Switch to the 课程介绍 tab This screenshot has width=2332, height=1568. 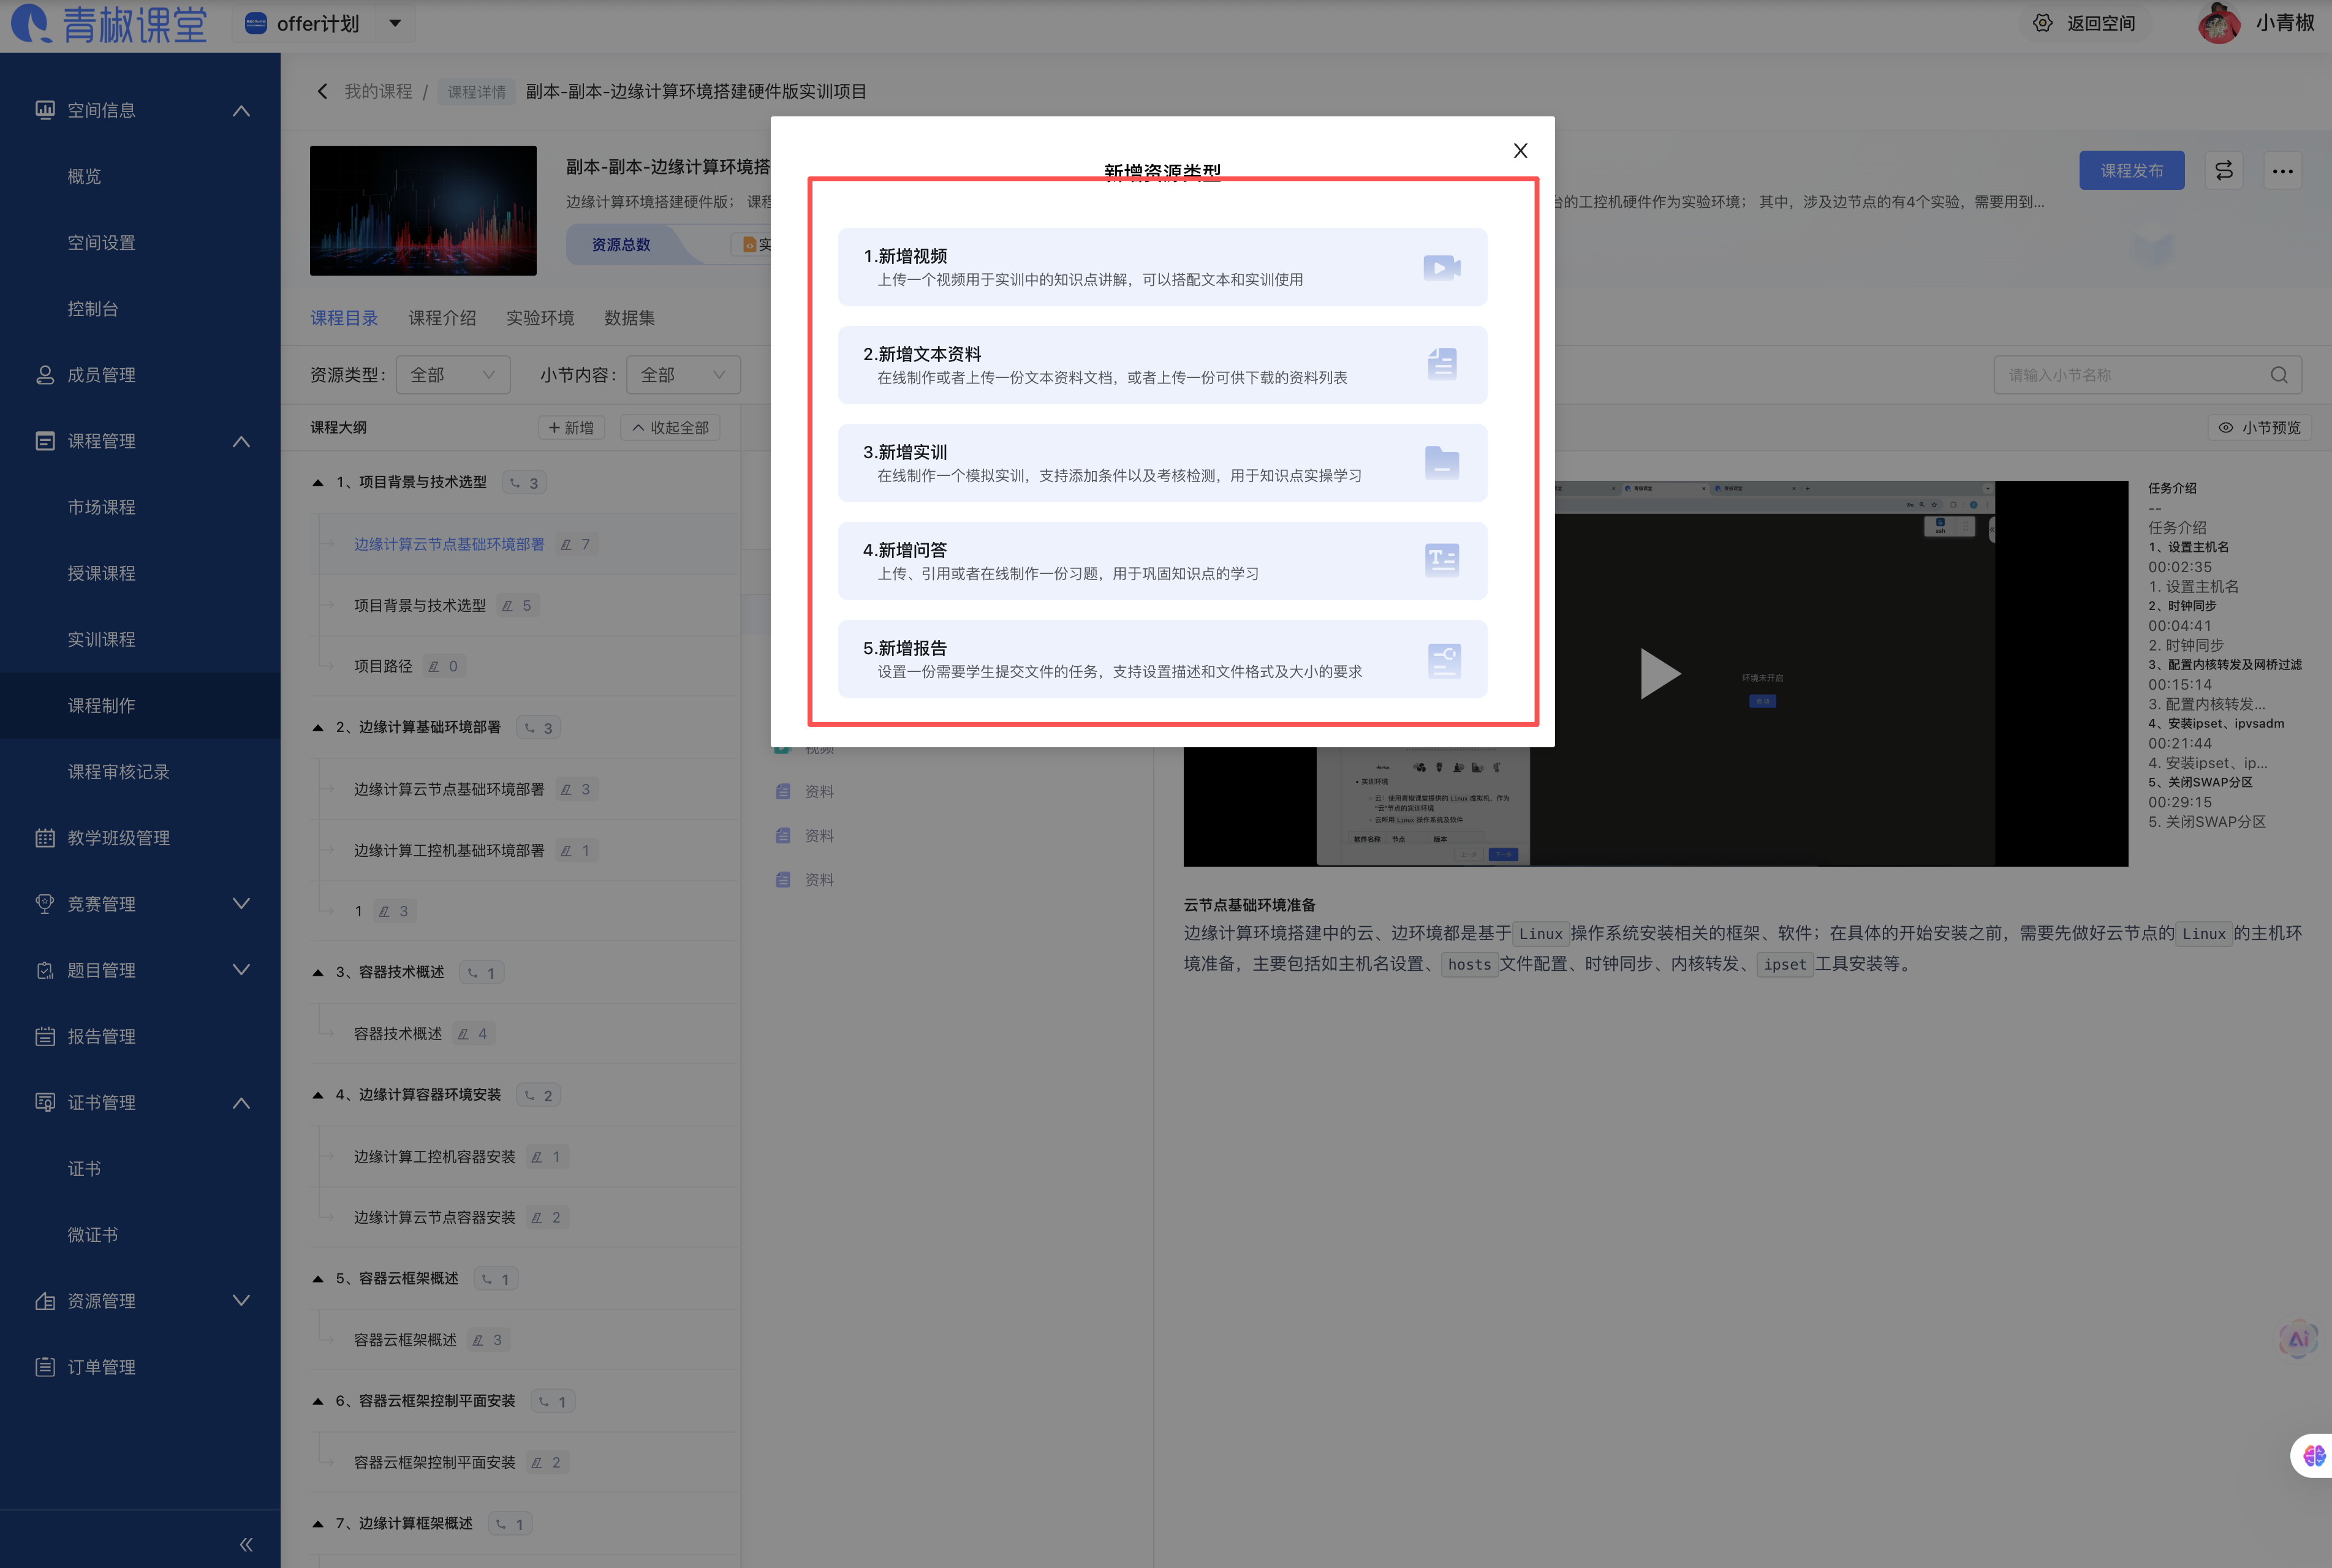point(442,317)
